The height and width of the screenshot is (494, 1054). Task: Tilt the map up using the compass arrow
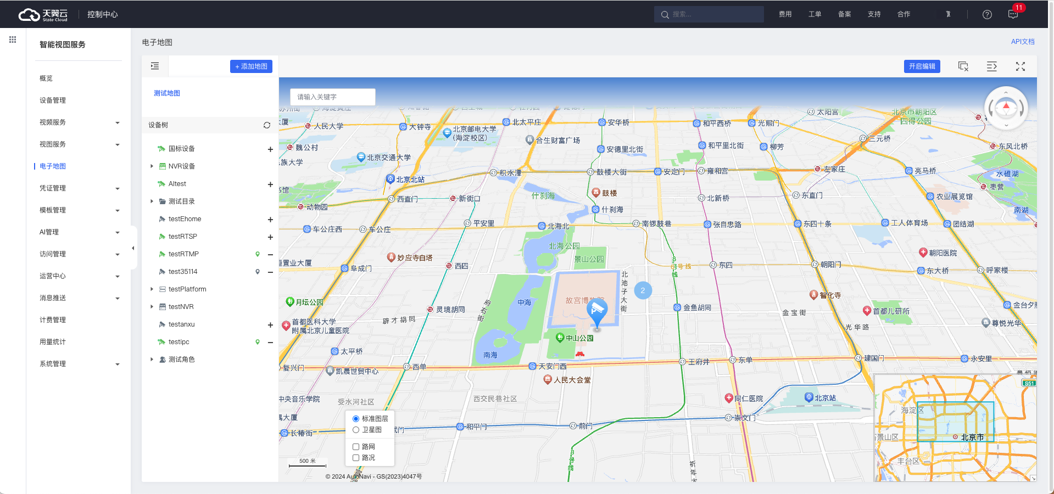(x=1006, y=92)
